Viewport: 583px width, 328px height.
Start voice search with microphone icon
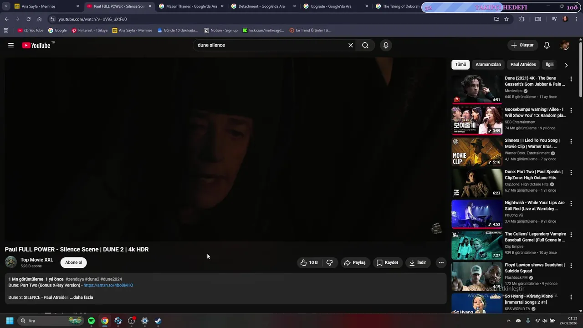point(386,45)
